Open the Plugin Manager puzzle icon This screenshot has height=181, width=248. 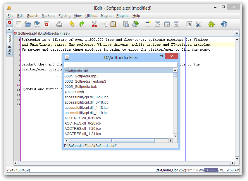(x=211, y=24)
